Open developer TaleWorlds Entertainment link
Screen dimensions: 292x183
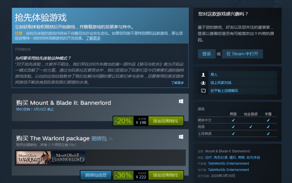[x=228, y=164]
